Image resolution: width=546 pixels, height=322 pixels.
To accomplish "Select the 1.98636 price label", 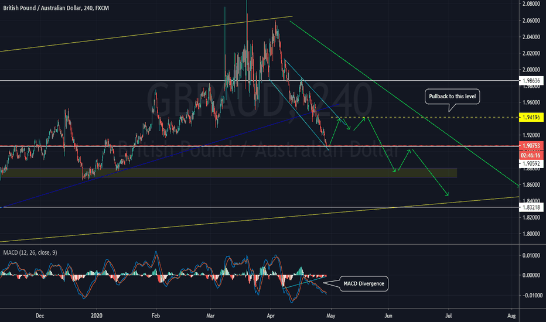I will (x=531, y=81).
